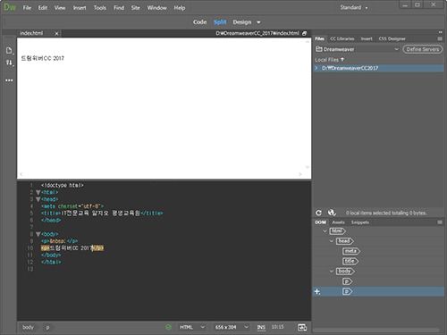
Task: Switch to the Insert panel tab
Action: click(367, 38)
